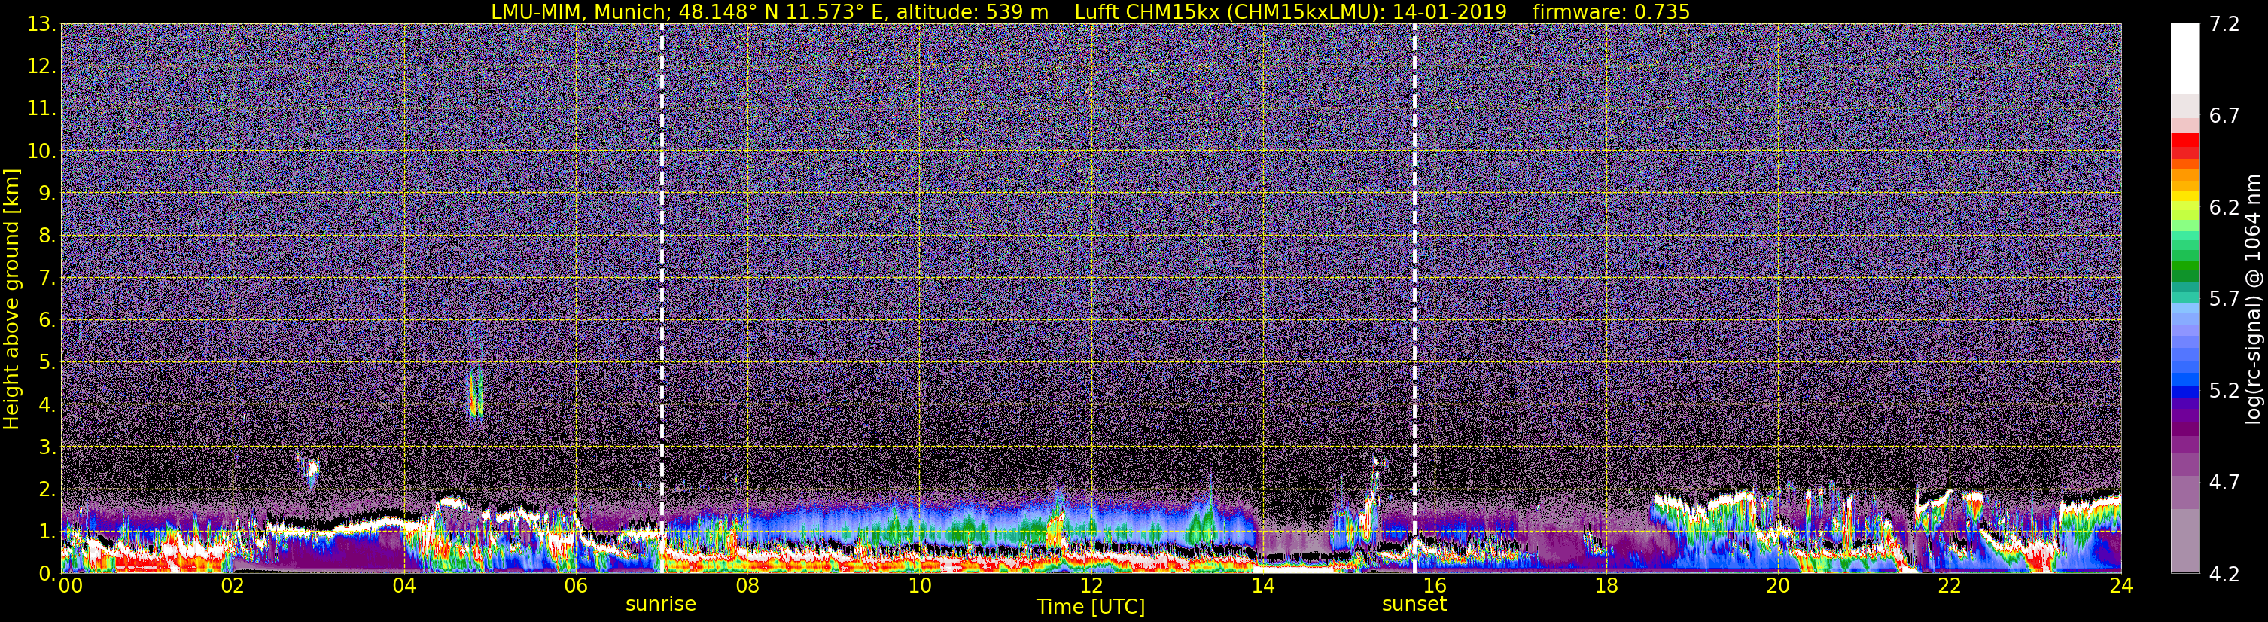Click the height tick label '5.' on y-axis

(x=46, y=362)
